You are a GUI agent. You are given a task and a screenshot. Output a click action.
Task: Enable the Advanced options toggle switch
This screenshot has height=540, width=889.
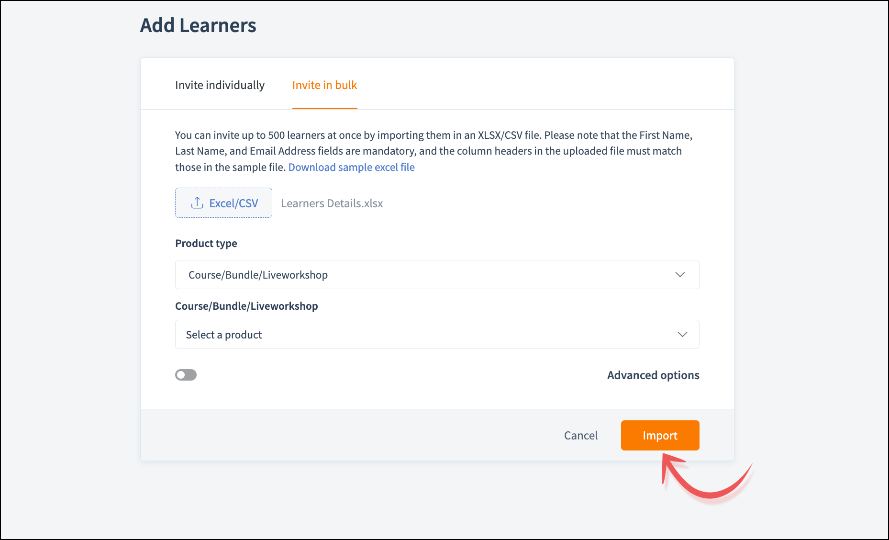click(x=186, y=375)
